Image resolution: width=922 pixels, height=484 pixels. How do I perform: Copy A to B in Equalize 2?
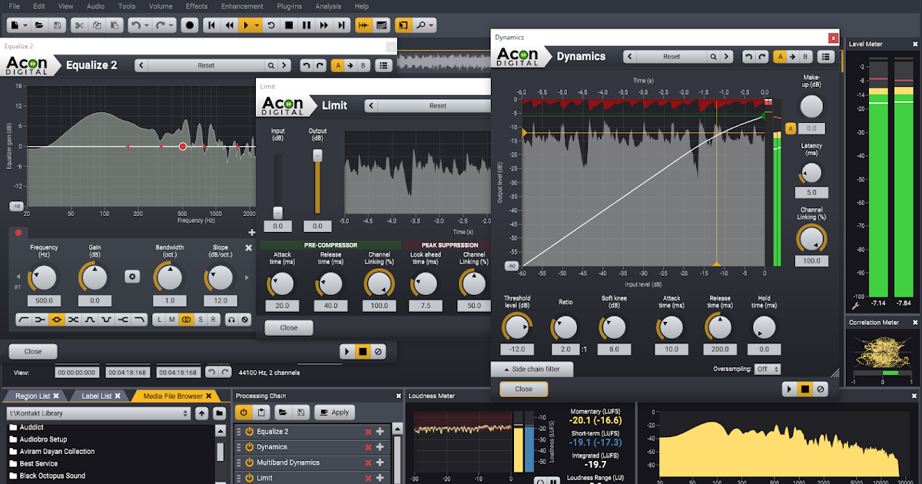[x=350, y=65]
